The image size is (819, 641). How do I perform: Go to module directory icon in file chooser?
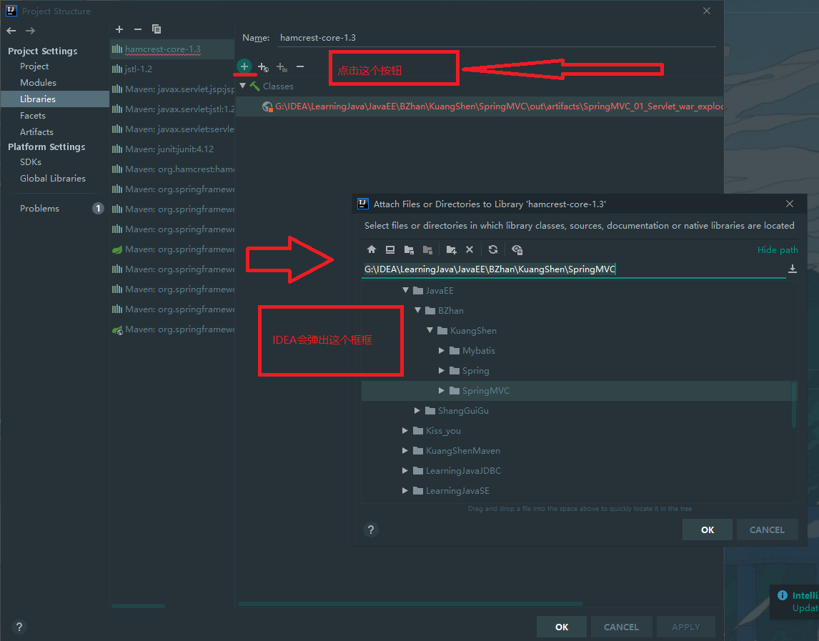pos(428,249)
